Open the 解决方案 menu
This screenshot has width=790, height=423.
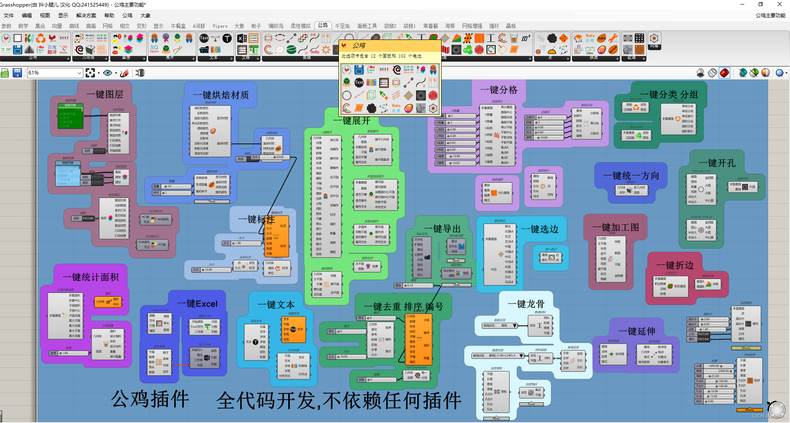[86, 15]
